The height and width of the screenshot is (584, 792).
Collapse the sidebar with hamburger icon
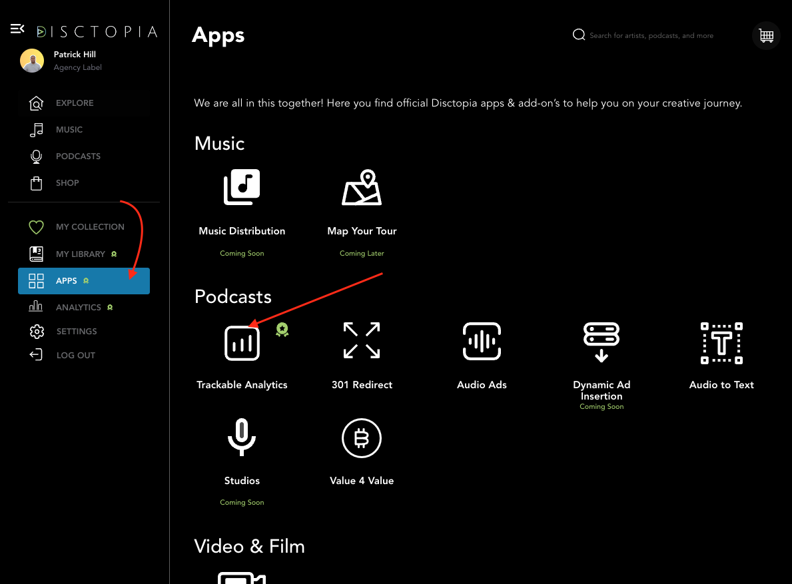[x=17, y=29]
